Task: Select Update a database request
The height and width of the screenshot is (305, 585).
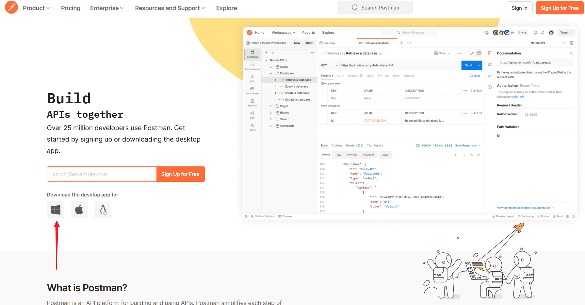Action: tap(294, 99)
